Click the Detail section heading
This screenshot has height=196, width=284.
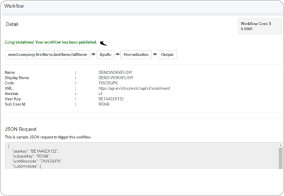point(12,24)
